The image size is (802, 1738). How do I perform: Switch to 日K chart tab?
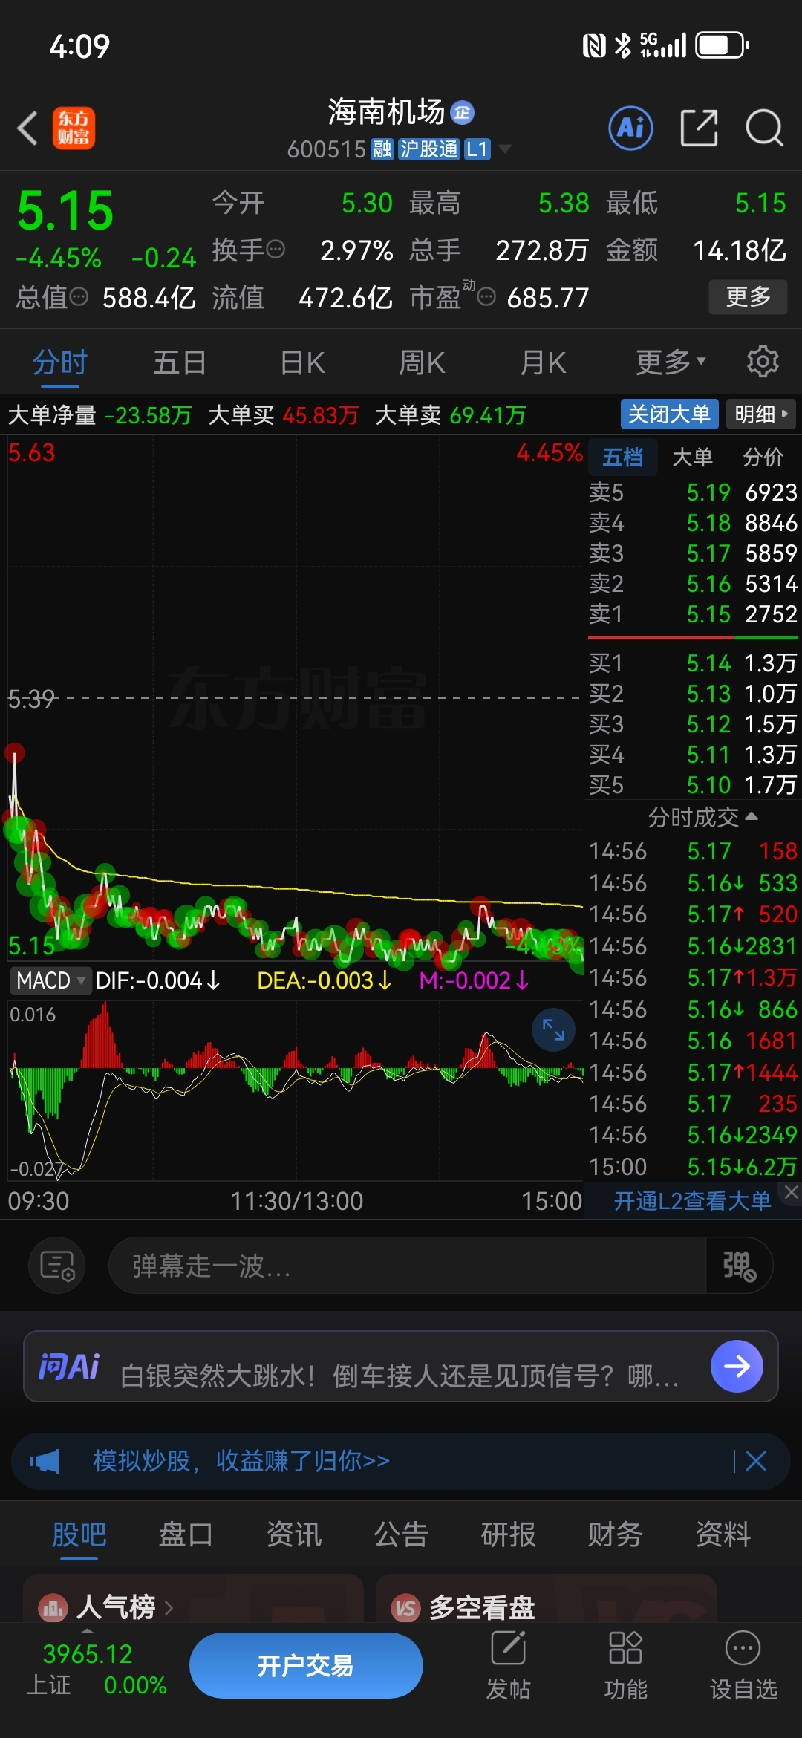click(x=303, y=362)
